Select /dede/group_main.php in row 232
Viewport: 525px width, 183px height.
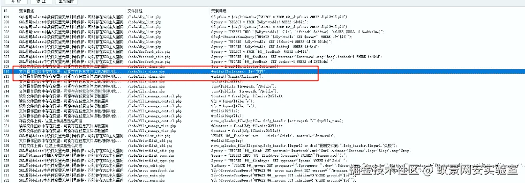coord(146,181)
